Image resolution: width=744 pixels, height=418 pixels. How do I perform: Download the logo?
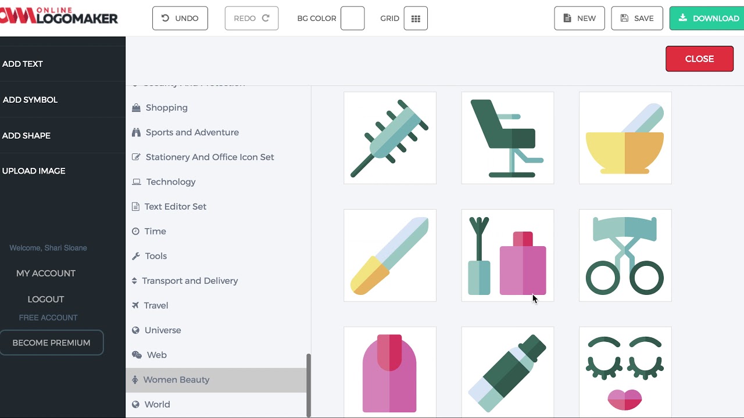tap(708, 19)
